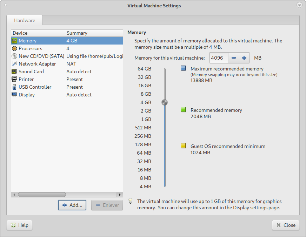
Task: Click the device list horizontal scrollbar
Action: (x=42, y=195)
